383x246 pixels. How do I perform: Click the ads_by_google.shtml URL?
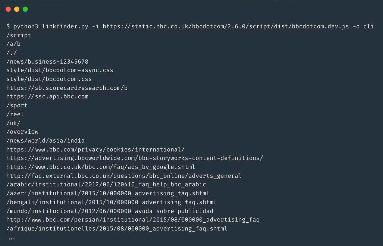[x=101, y=167]
